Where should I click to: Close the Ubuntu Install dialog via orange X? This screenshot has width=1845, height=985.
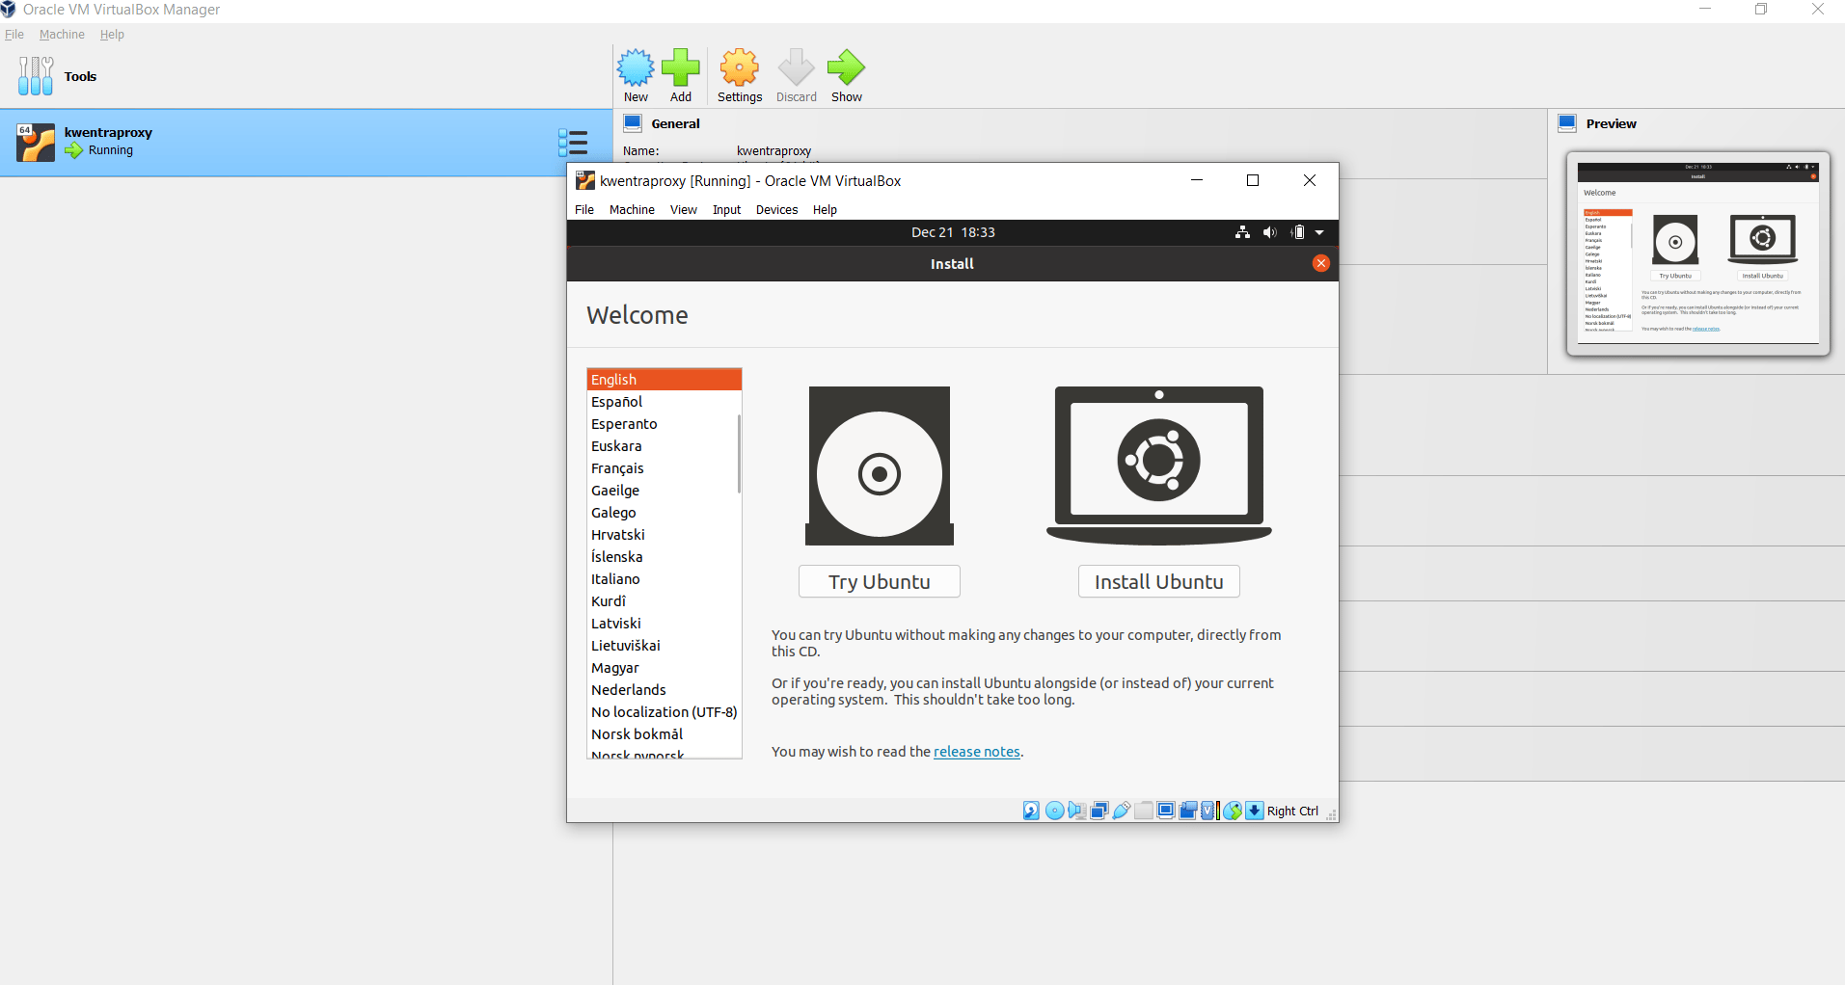(1321, 263)
